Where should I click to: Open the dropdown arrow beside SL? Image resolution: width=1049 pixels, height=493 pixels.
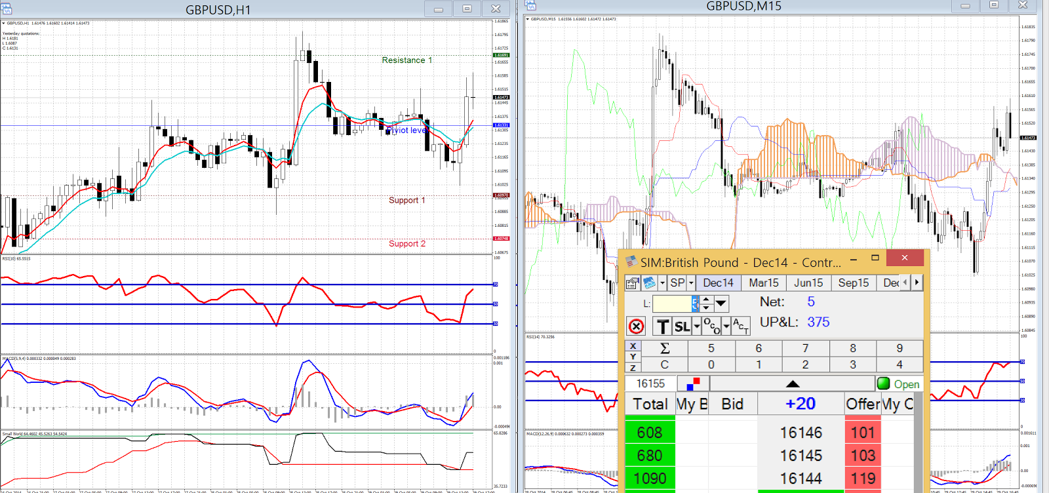[696, 326]
